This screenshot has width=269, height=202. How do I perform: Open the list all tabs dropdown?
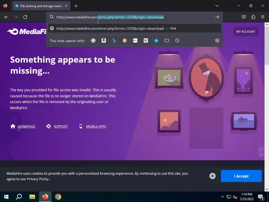pyautogui.click(x=217, y=6)
